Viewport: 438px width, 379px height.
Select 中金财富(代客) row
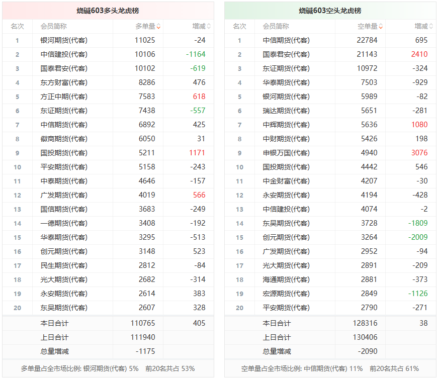[x=330, y=181]
